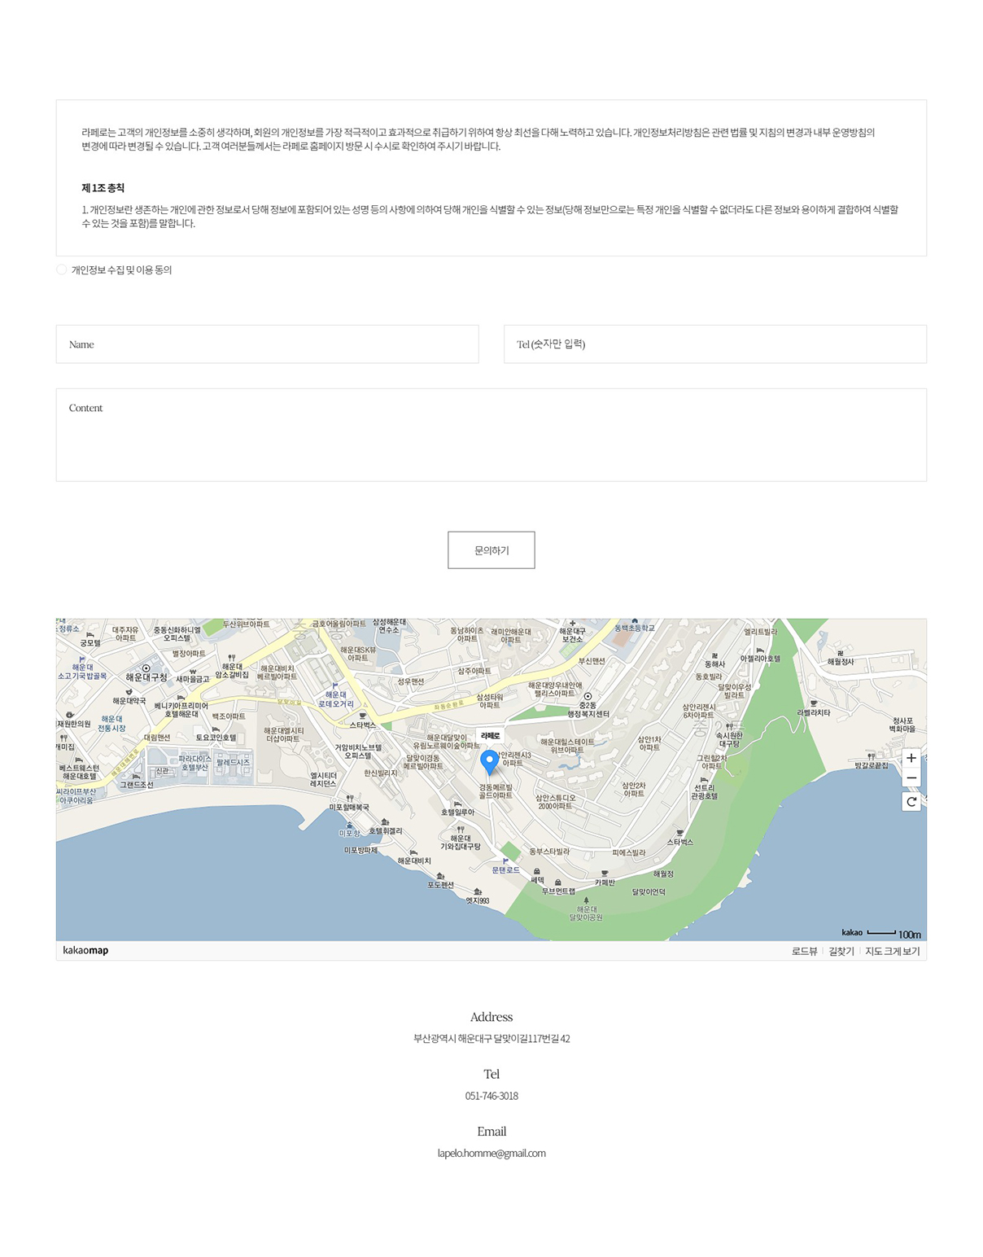
Task: Click the 호텔일루아 hotel icon
Action: 457,804
